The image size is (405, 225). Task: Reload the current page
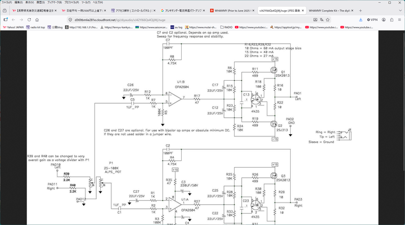click(29, 20)
